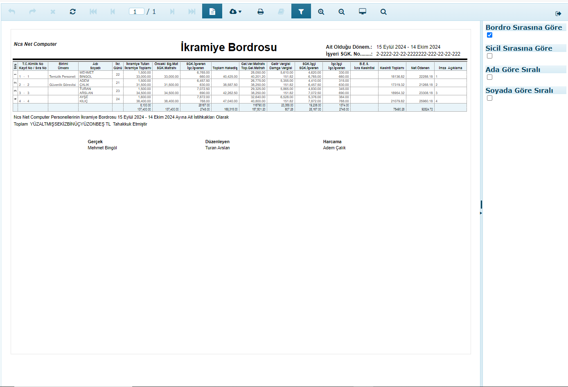Screen dimensions: 568x387
Task: Check the Soyada Göre Sıralı checkbox
Action: (x=489, y=98)
